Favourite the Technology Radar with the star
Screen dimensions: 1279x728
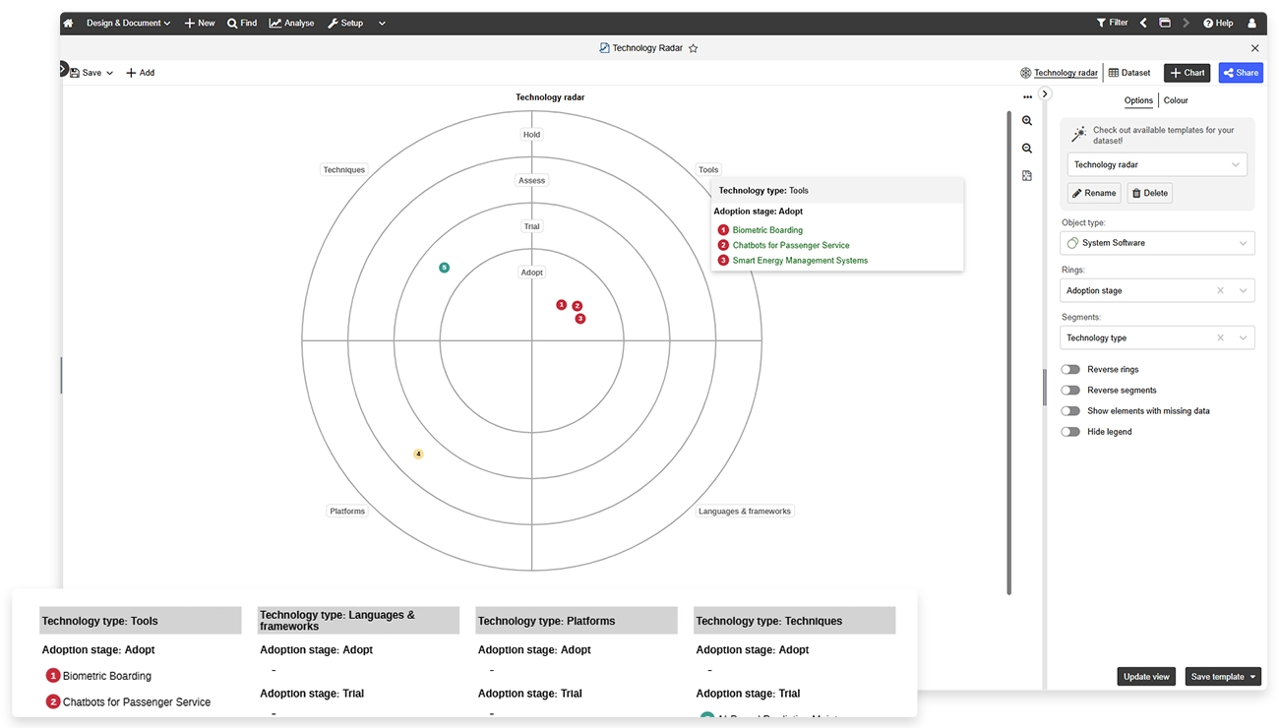[693, 48]
